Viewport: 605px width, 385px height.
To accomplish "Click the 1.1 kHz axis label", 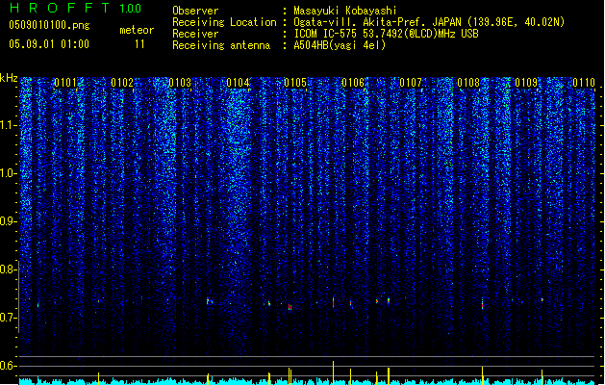I will point(8,125).
